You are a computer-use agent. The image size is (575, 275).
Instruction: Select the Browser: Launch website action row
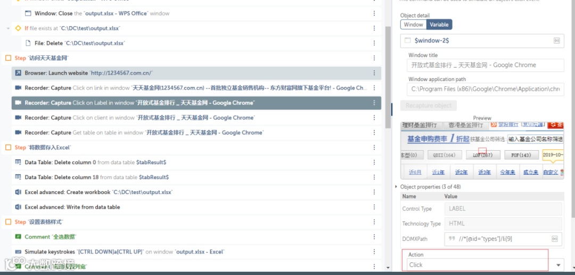click(x=196, y=73)
